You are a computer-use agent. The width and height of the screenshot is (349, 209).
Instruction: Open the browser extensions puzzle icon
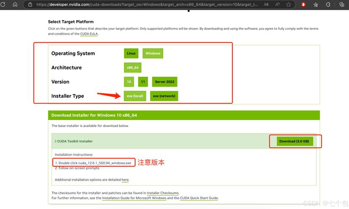point(328,5)
